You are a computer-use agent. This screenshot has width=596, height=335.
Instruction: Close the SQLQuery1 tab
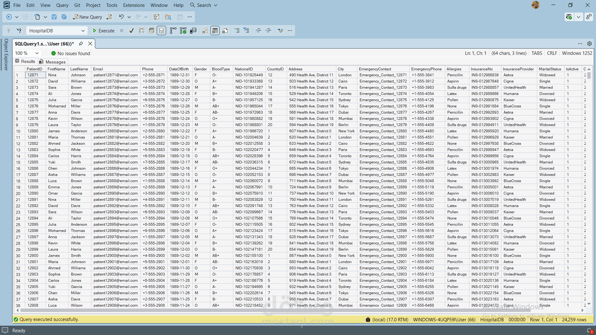[90, 44]
